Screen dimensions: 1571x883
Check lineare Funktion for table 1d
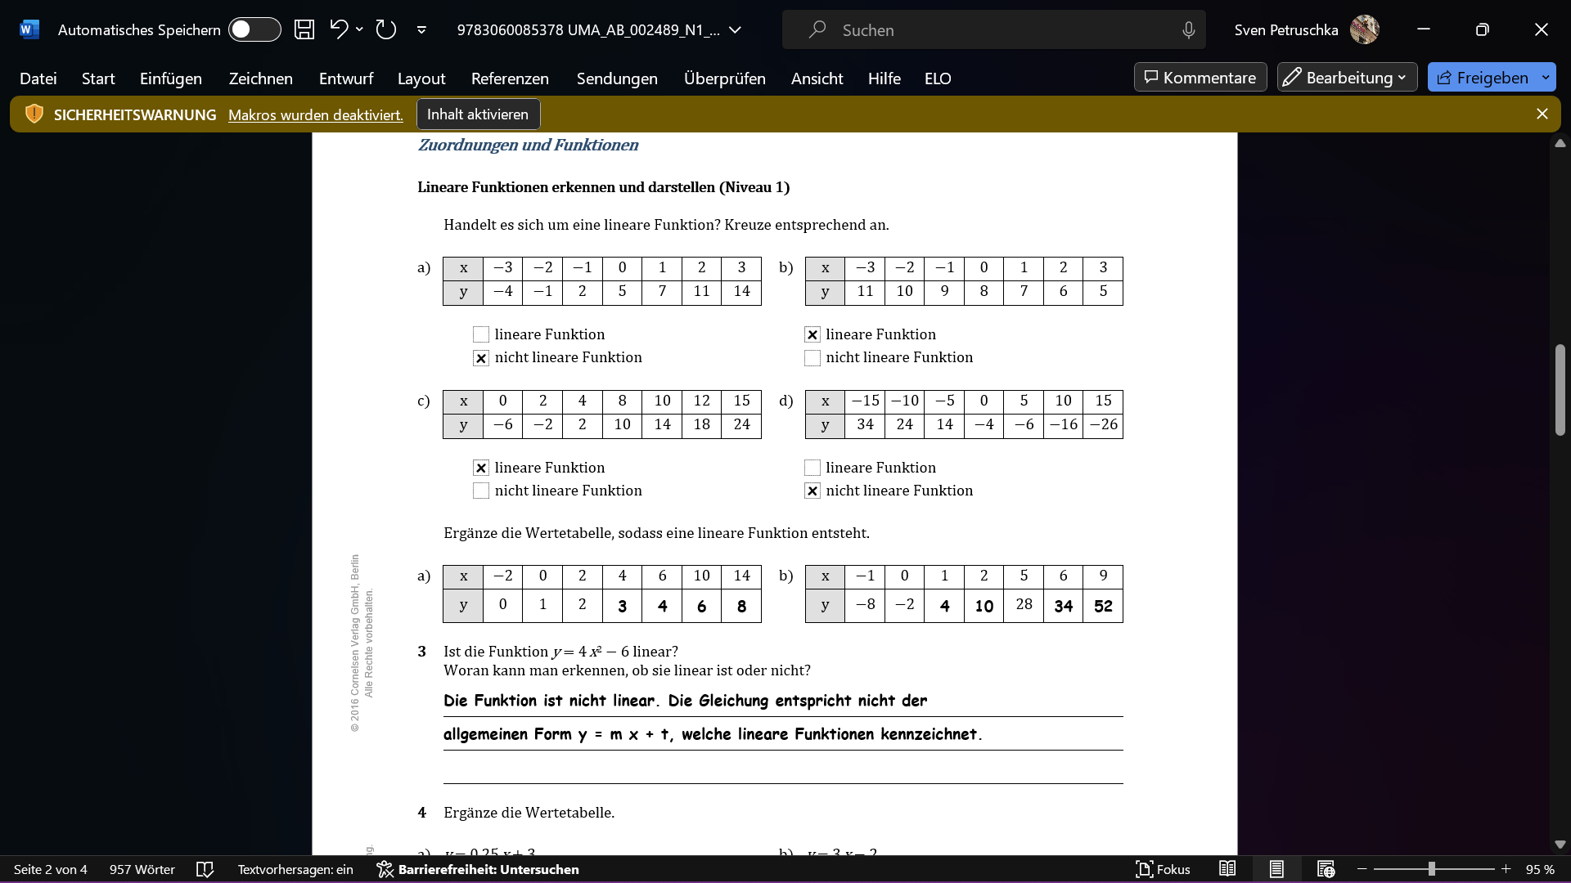[813, 468]
